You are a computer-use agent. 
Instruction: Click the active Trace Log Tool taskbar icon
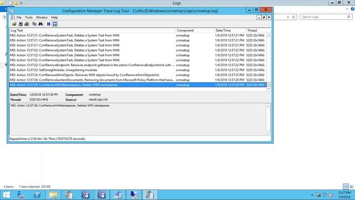(x=150, y=195)
